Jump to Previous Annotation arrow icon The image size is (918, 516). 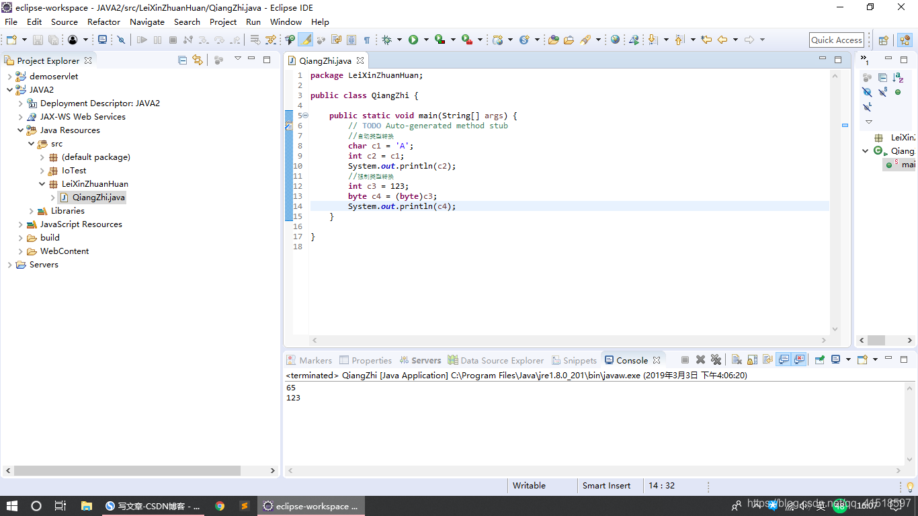click(x=679, y=40)
